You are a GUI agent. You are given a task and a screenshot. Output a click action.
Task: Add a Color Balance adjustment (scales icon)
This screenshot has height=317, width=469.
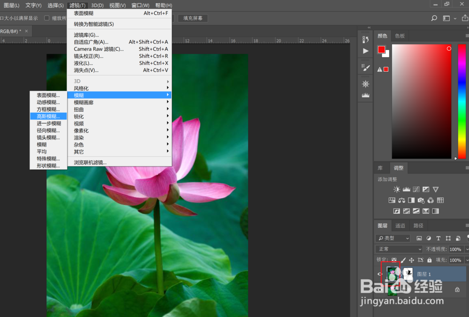[402, 200]
